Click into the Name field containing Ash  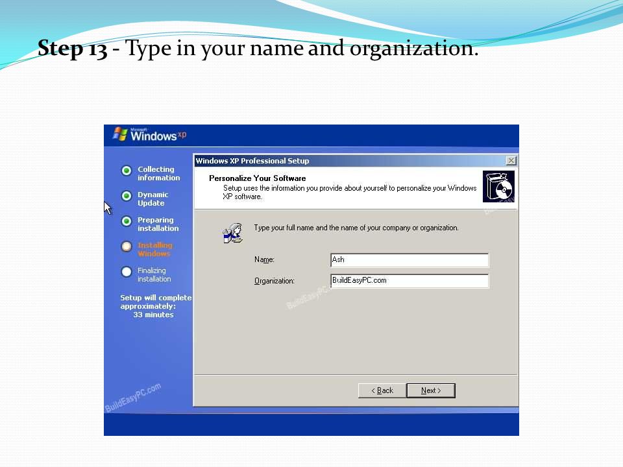[409, 259]
